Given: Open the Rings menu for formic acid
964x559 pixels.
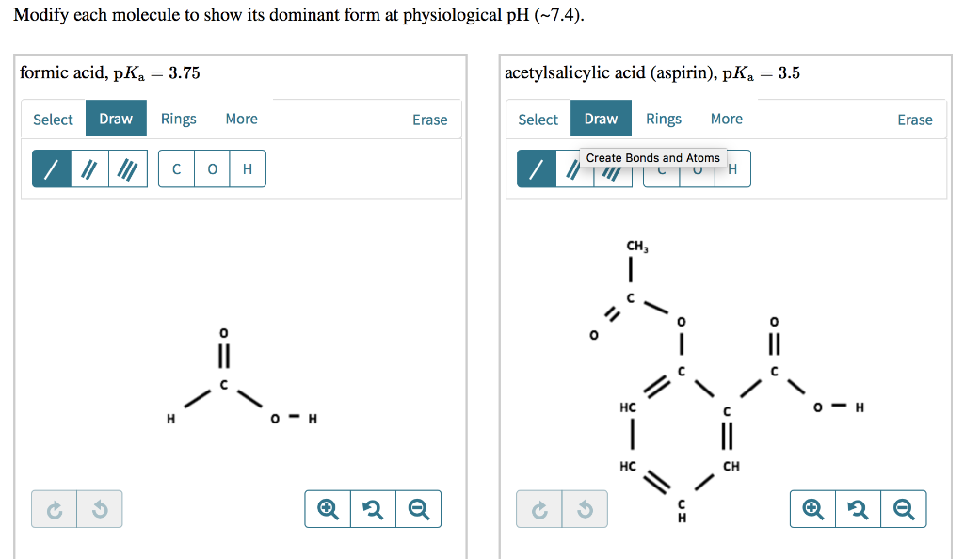Looking at the screenshot, I should 178,119.
